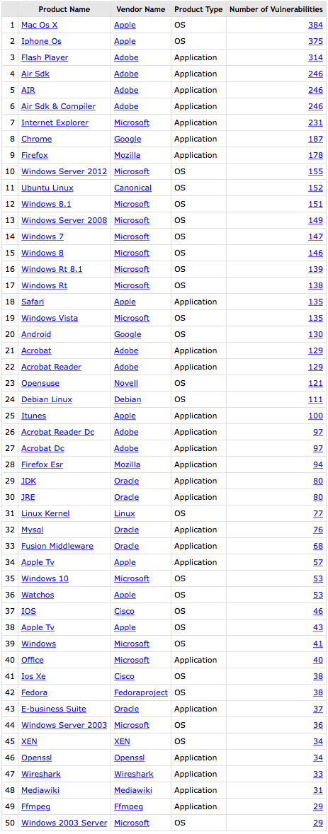Click the Google vendor link for Chrome
The image size is (328, 834).
128,139
